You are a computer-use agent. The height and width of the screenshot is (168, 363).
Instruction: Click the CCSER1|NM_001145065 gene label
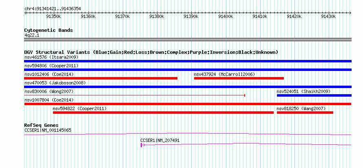[48, 130]
